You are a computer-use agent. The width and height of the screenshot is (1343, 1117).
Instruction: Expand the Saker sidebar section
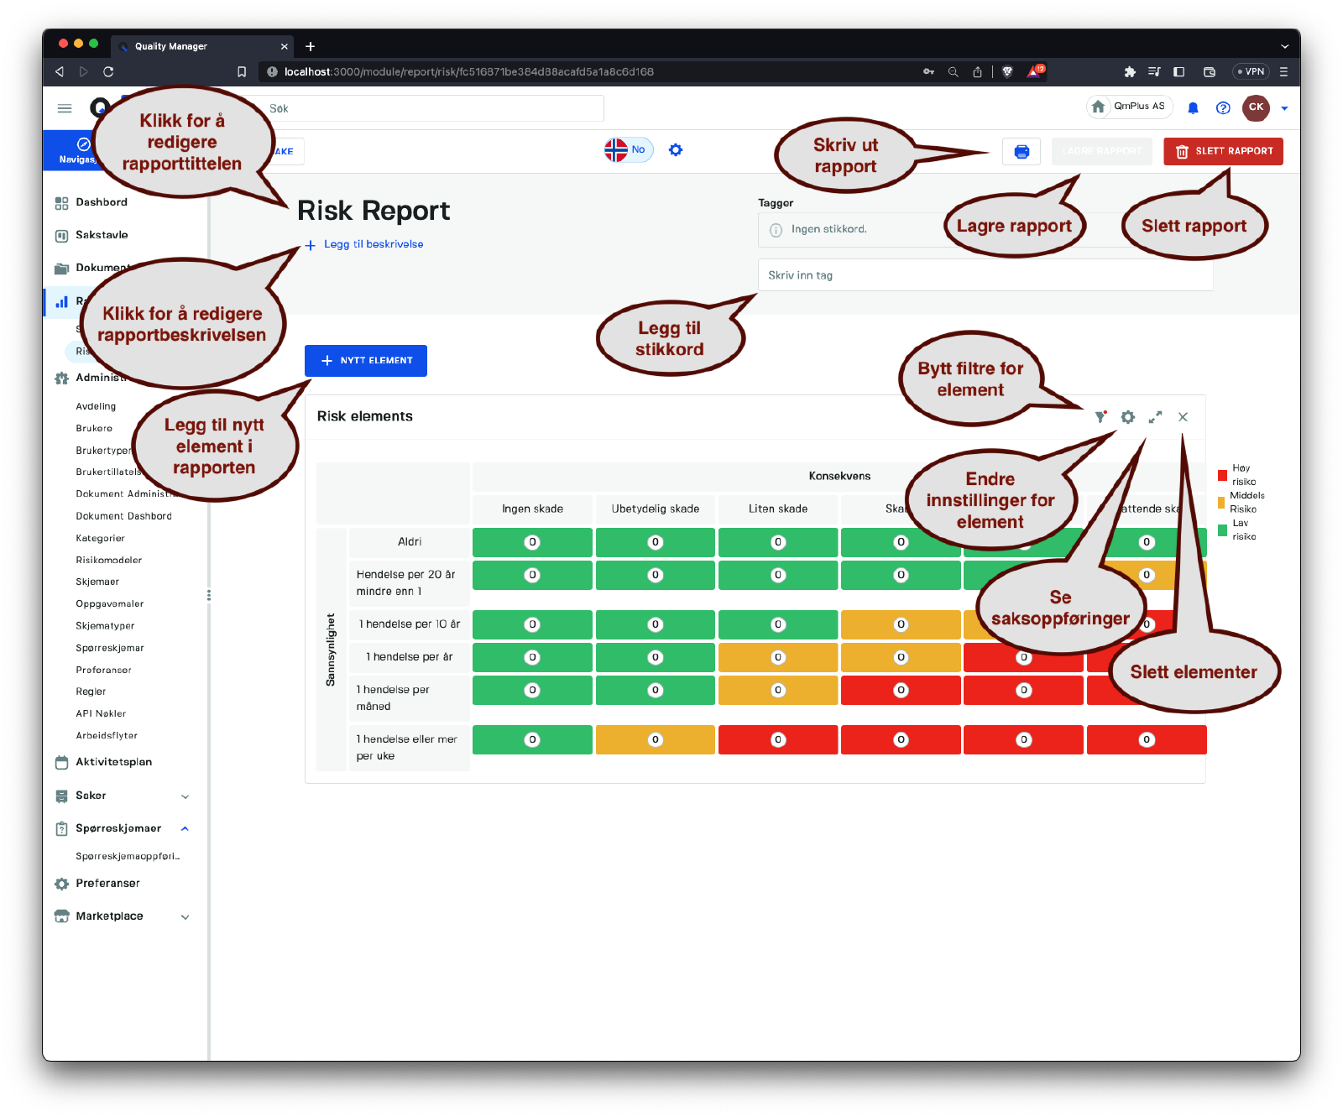[185, 796]
